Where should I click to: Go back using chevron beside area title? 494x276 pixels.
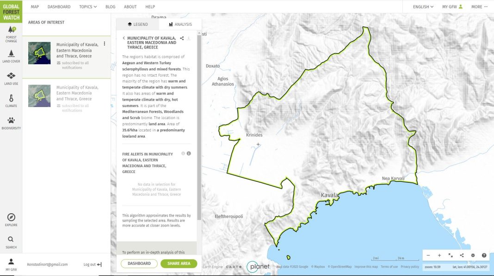pos(123,38)
